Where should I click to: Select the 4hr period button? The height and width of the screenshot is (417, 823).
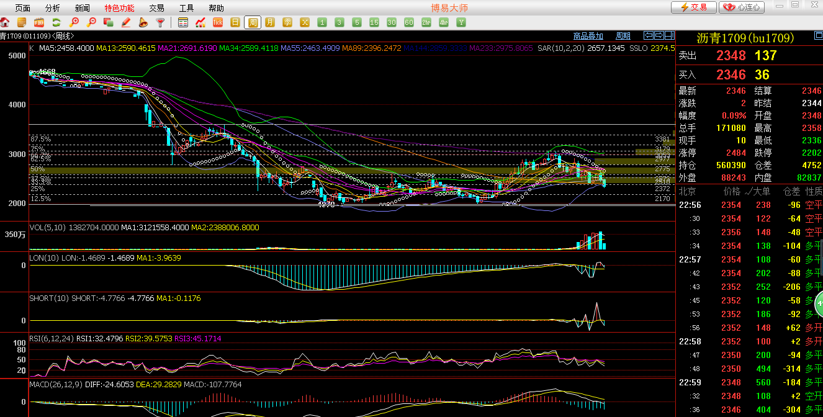[444, 22]
